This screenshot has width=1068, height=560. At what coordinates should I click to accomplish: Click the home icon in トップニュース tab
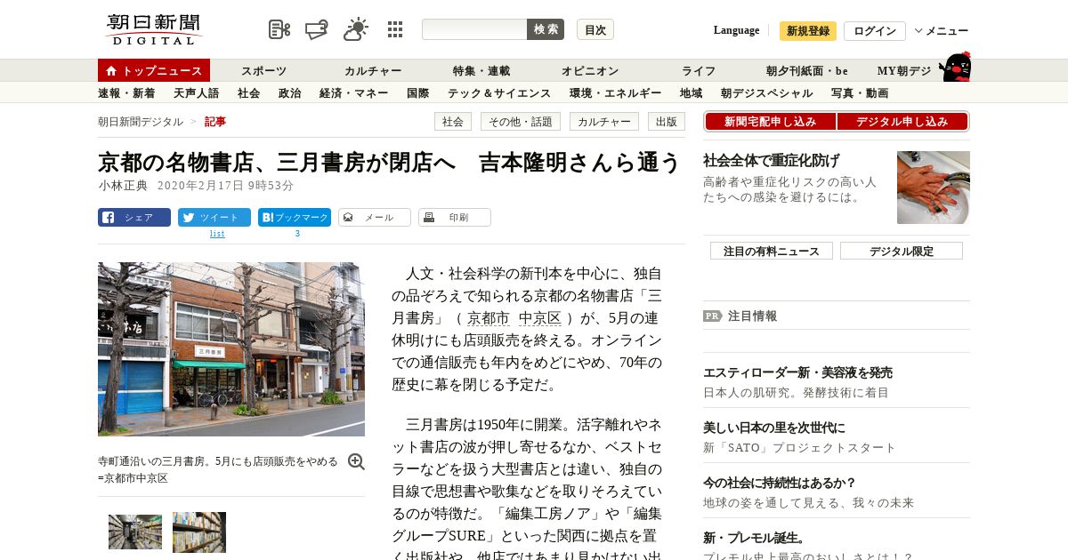(x=111, y=71)
